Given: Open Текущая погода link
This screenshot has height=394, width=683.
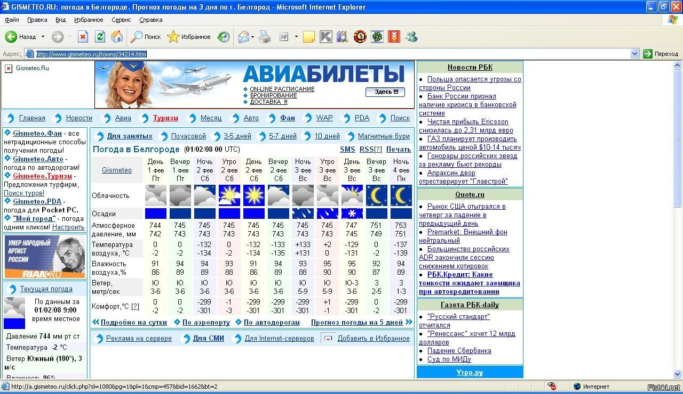Looking at the screenshot, I should (46, 289).
